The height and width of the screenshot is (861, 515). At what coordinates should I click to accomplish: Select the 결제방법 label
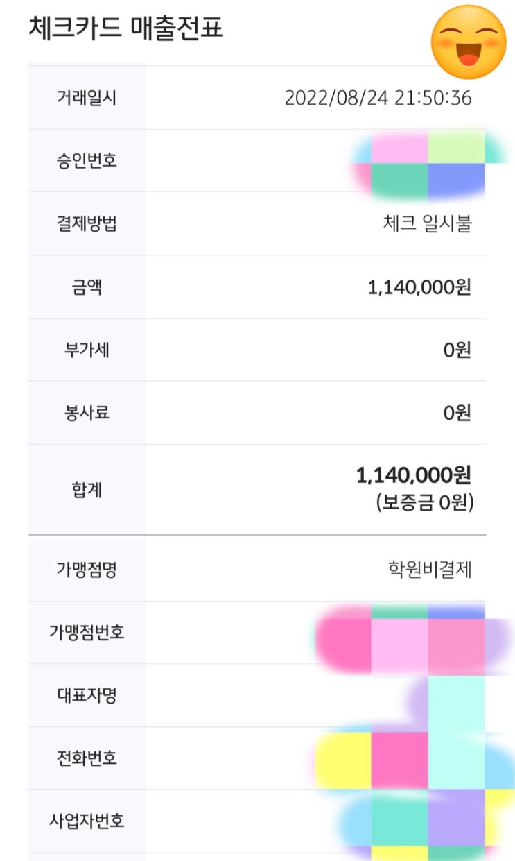pyautogui.click(x=87, y=224)
